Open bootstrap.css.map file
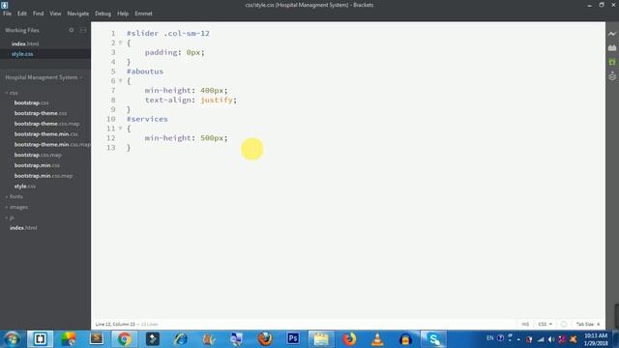Viewport: 619px width, 348px height. tap(38, 155)
